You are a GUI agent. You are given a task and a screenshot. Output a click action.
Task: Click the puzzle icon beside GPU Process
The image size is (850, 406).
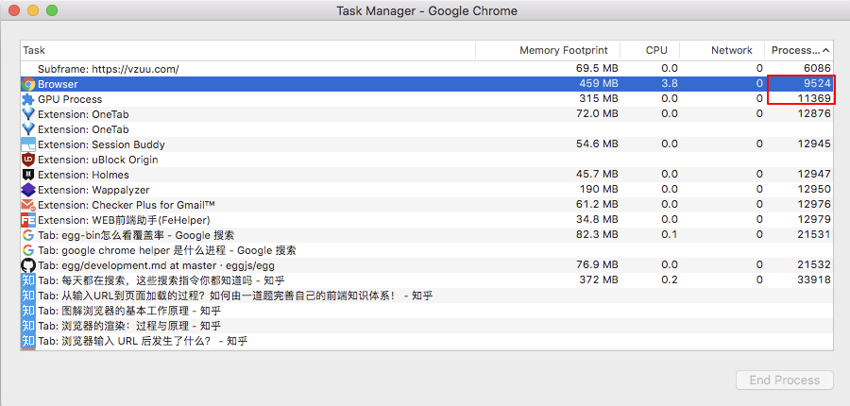[28, 99]
